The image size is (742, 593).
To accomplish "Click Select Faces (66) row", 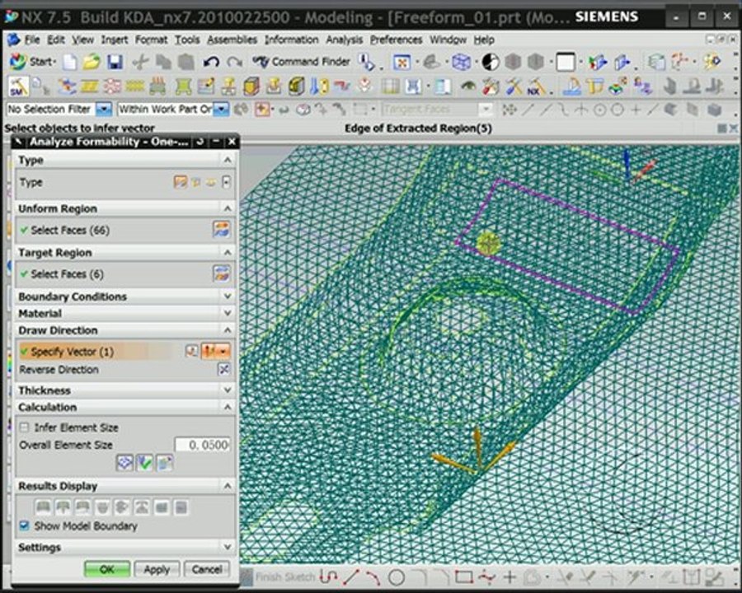I will [x=125, y=231].
